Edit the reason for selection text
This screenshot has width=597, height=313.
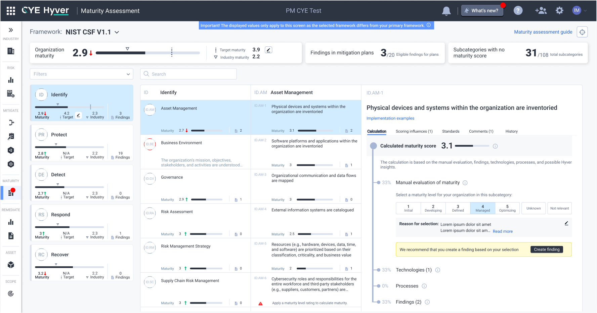click(566, 223)
